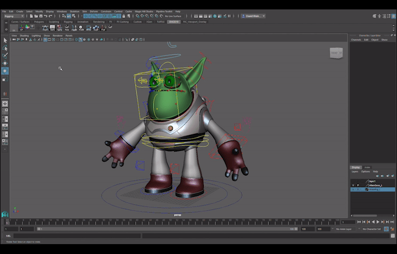This screenshot has width=397, height=254.
Task: Click the layer editor horizontal scrollbar
Action: point(365,215)
